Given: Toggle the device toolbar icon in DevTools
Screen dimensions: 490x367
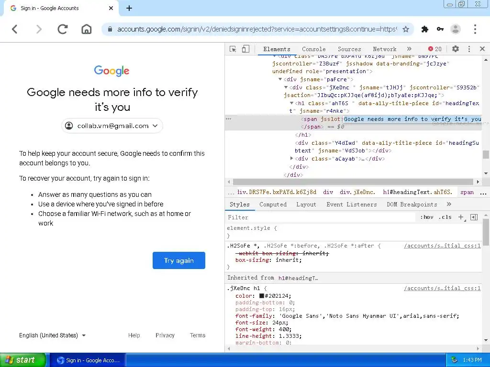Looking at the screenshot, I should tap(245, 49).
